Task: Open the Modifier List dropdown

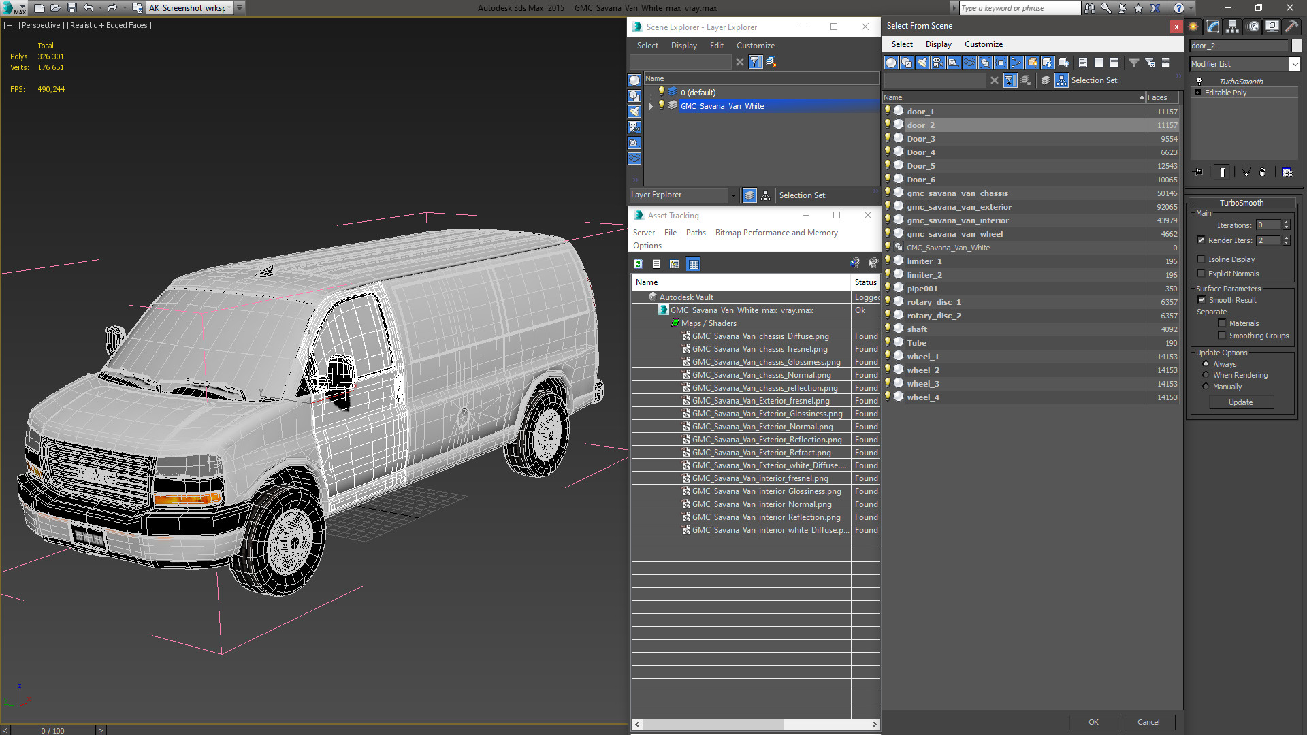Action: pyautogui.click(x=1294, y=64)
